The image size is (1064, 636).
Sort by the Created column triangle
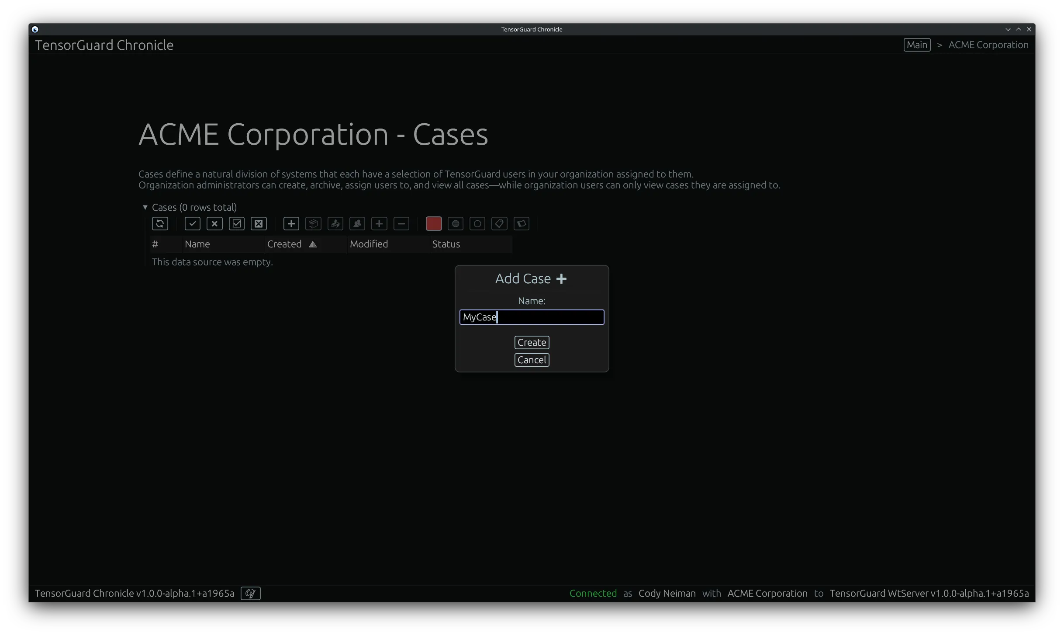312,244
